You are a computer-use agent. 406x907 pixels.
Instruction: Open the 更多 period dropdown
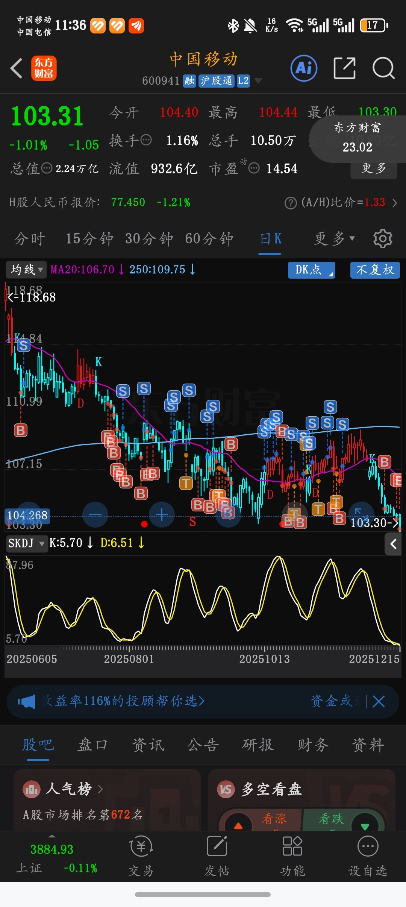click(x=335, y=238)
